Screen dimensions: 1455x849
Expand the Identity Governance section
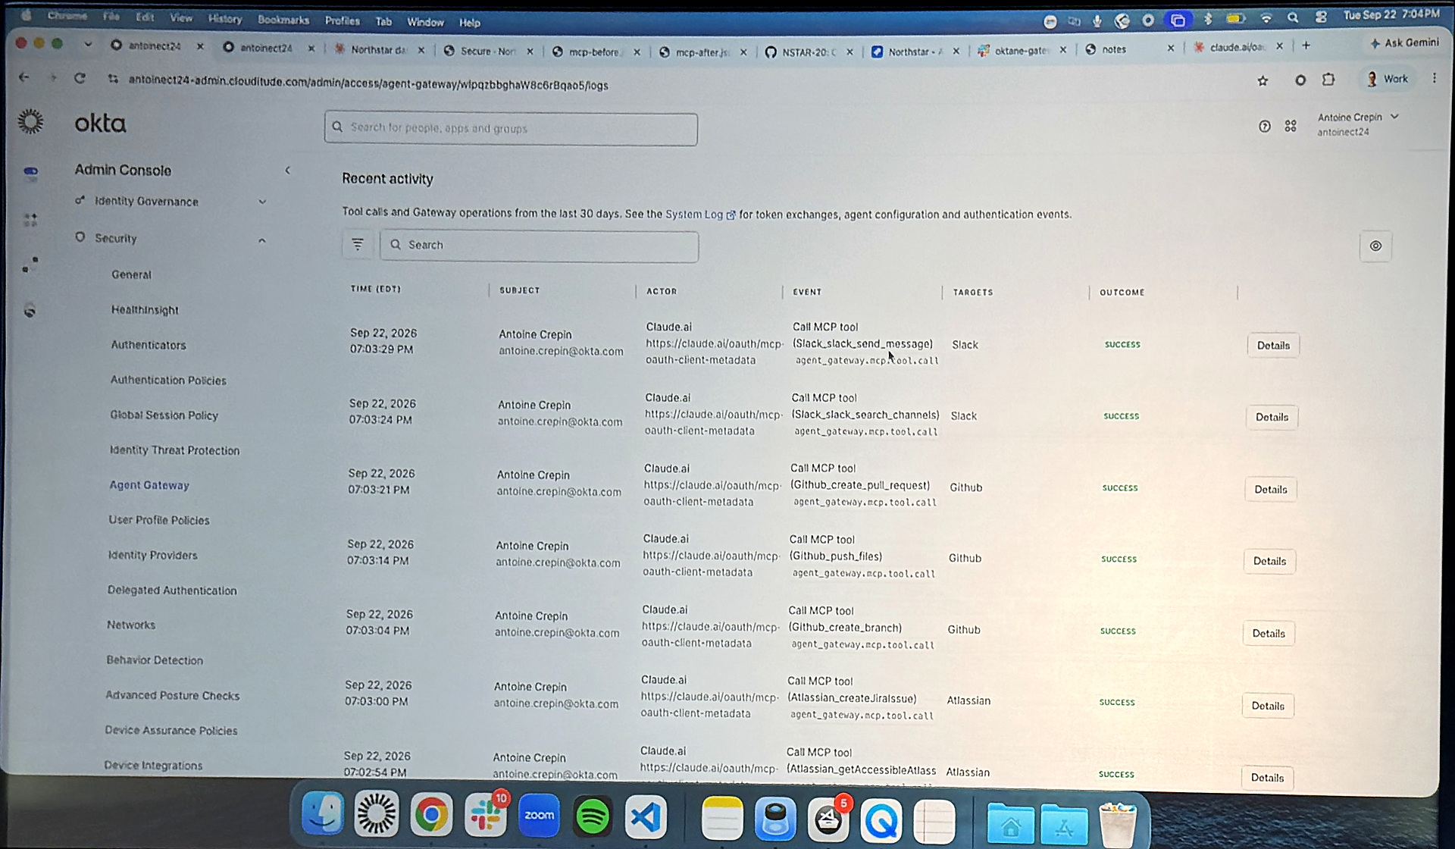pos(262,202)
